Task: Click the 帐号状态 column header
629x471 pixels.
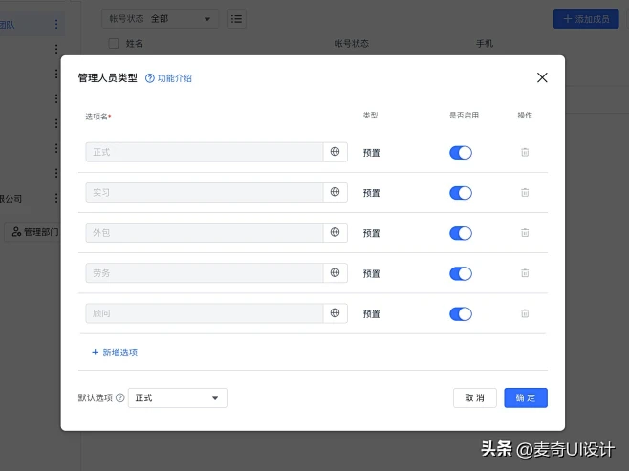Action: point(352,43)
